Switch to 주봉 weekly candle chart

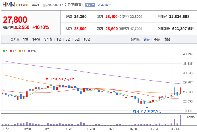click(x=157, y=39)
